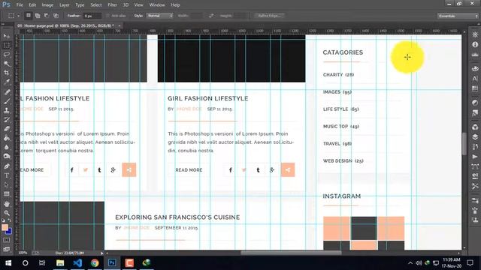Open the Actions panel play icon
Screen dimensions: 481x270
[475, 157]
